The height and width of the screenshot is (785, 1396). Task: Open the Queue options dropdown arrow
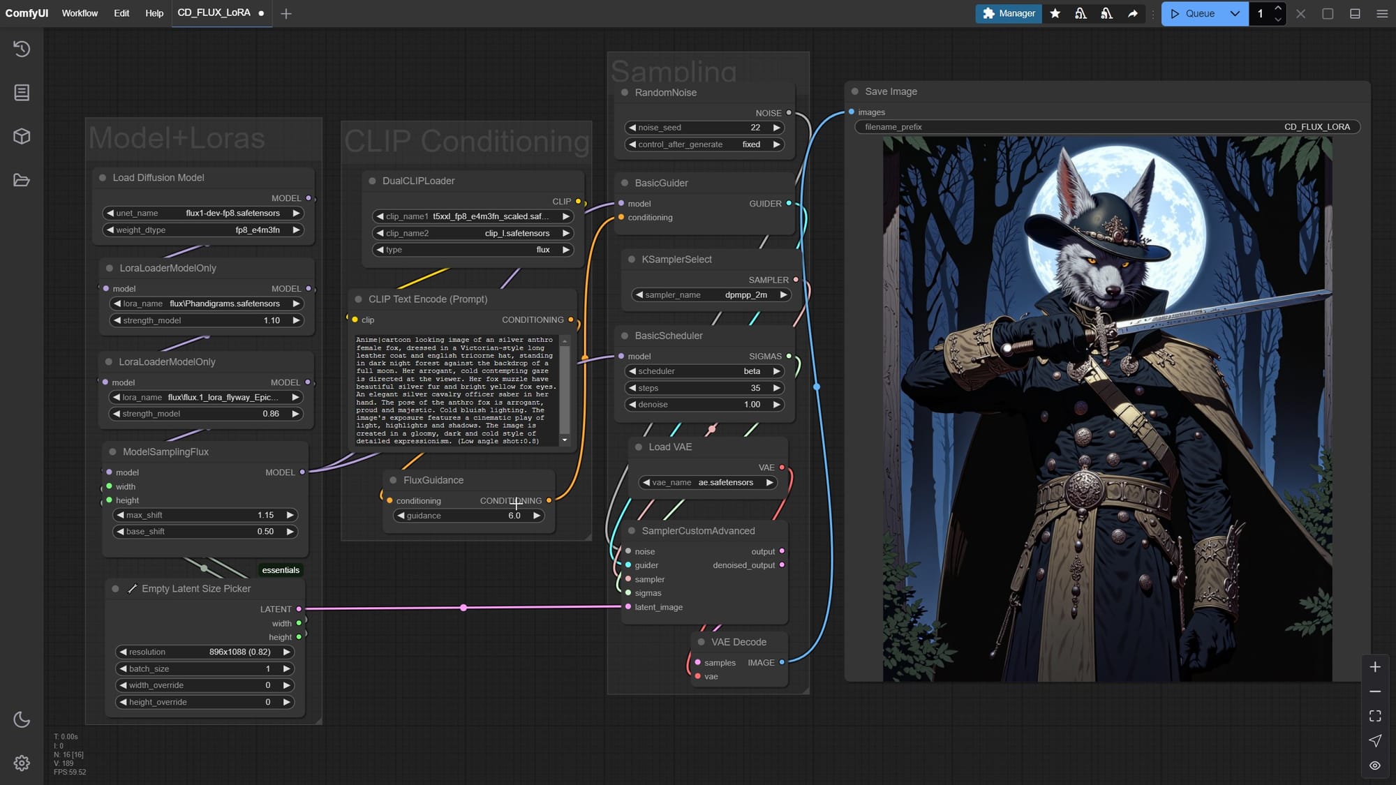[1235, 13]
